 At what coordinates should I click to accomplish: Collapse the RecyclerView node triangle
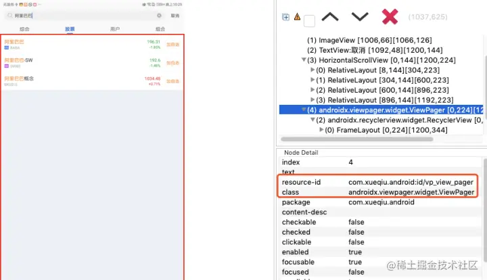click(312, 120)
